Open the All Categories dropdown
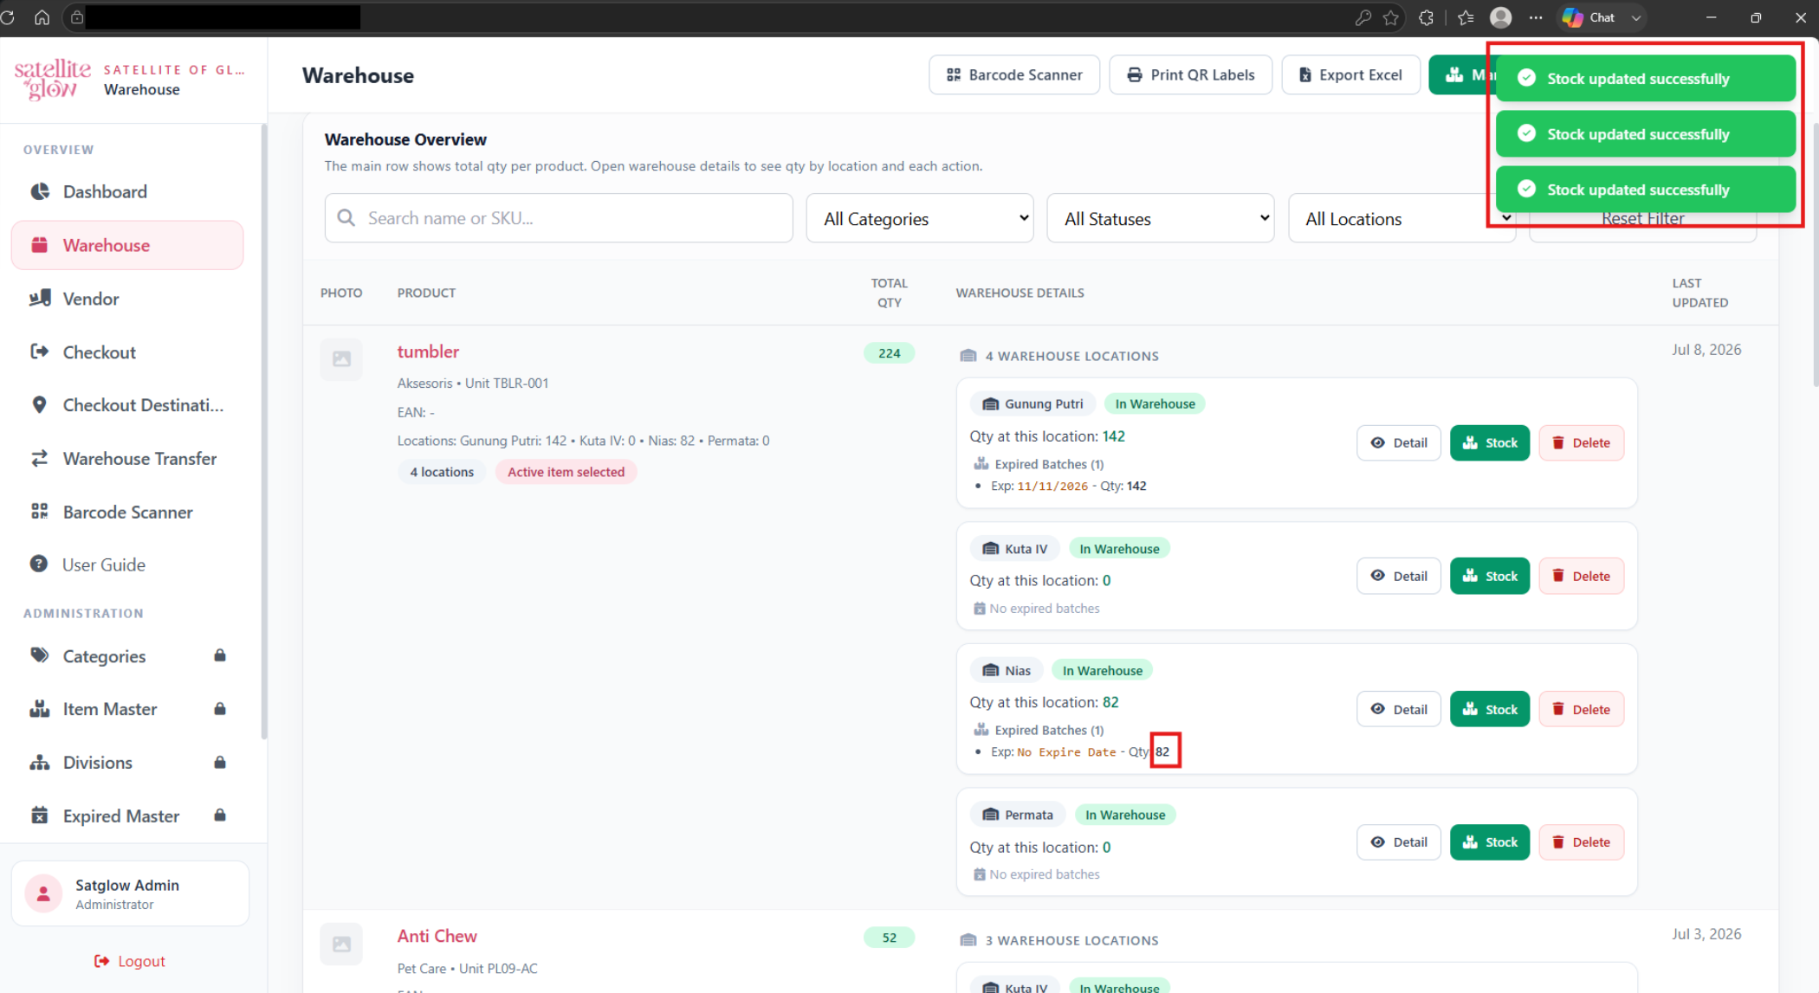 click(920, 218)
